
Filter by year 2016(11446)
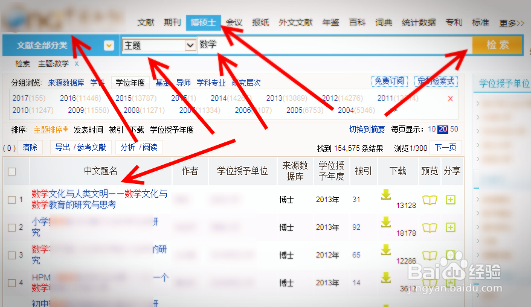click(80, 98)
